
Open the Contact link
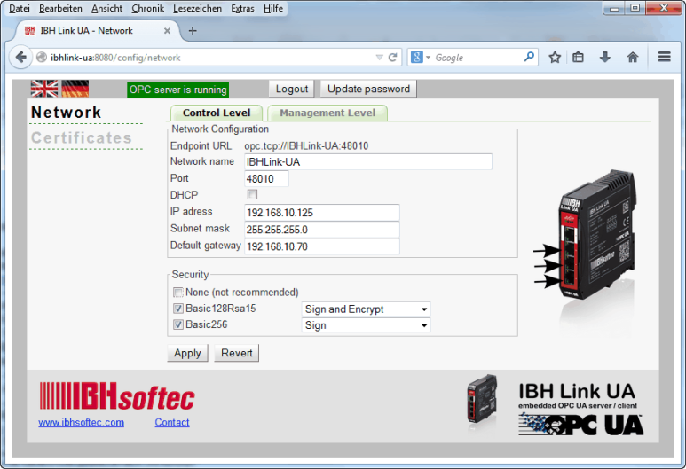click(172, 422)
